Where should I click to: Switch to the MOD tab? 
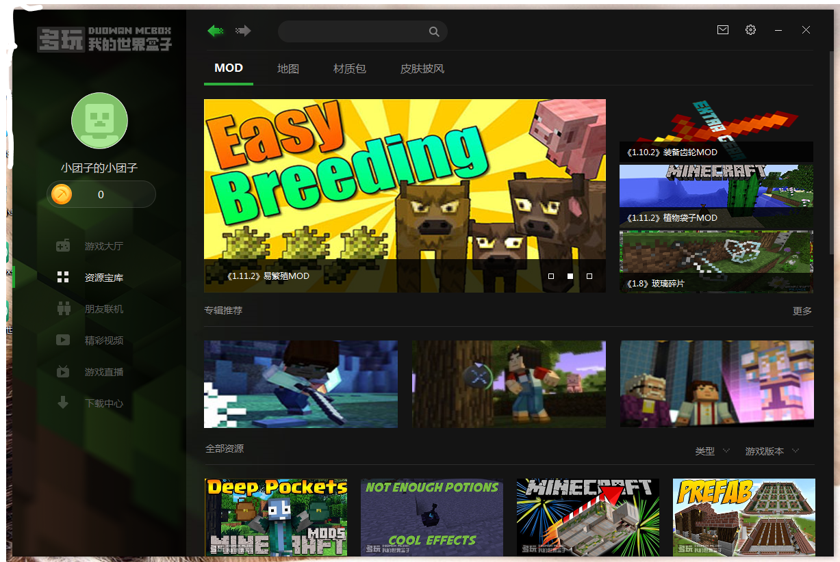point(229,68)
